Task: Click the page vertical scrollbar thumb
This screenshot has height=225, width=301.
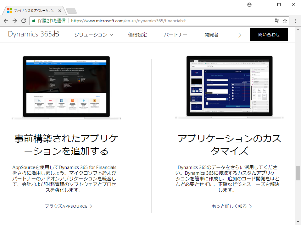Action: point(298,173)
